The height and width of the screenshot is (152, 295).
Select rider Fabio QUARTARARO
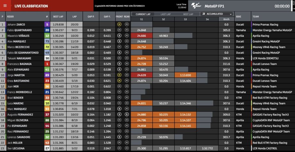coord(20,30)
